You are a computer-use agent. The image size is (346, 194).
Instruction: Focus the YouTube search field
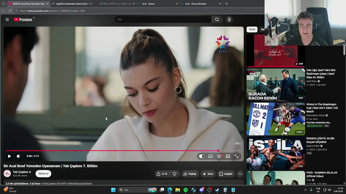pos(163,19)
